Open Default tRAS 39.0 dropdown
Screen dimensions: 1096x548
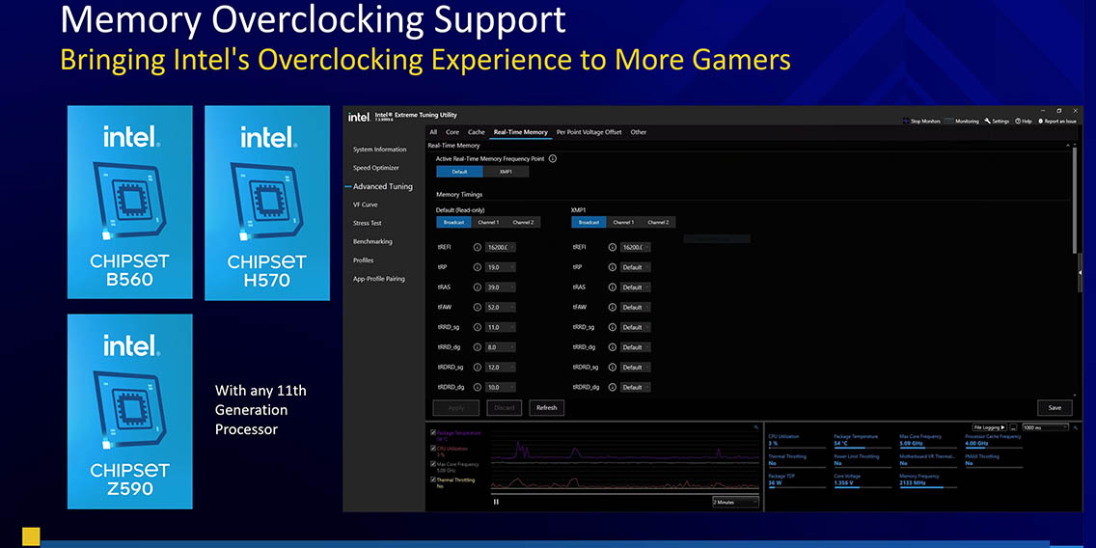pos(501,288)
